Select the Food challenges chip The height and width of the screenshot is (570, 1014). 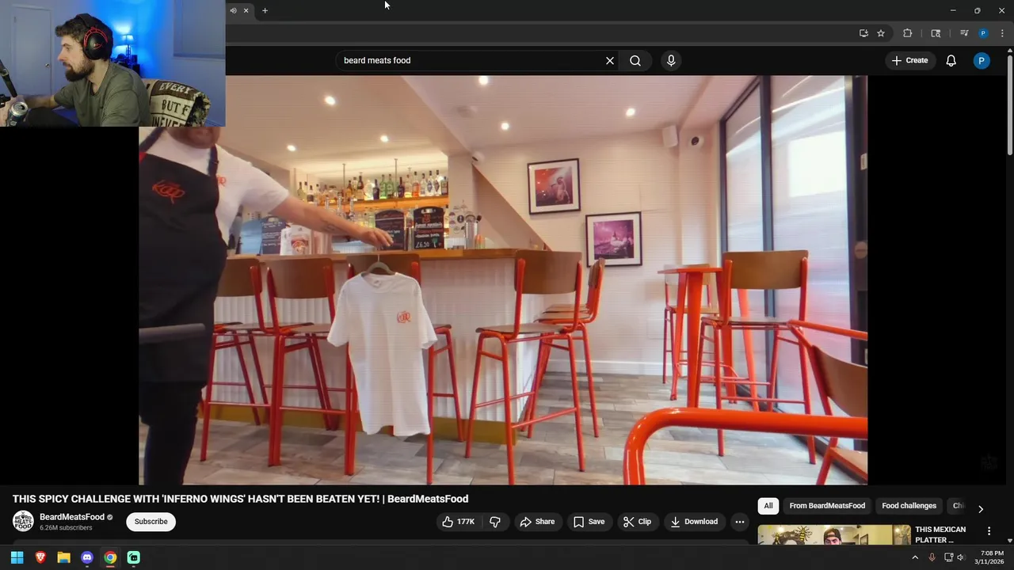909,506
